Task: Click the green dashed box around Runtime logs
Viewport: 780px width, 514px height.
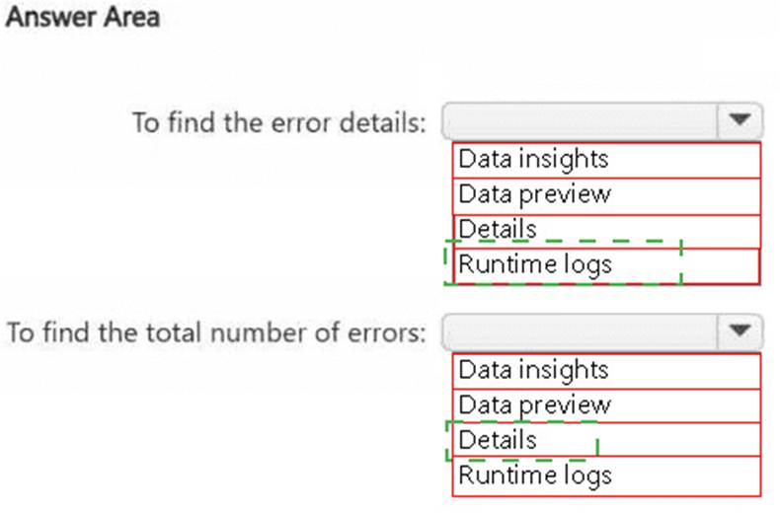Action: tap(563, 262)
